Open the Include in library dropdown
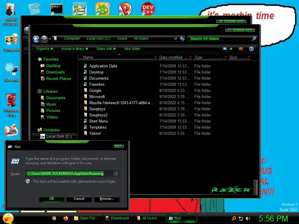Screen dimensions: 299x224 click(74, 49)
